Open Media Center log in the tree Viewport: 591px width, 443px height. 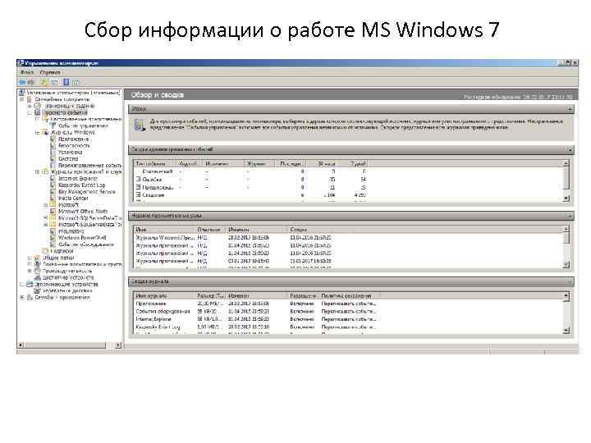74,199
